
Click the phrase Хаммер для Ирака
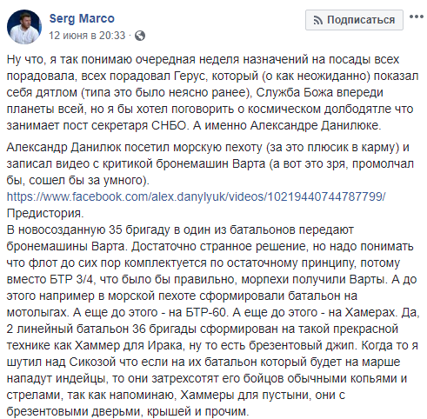[129, 345]
